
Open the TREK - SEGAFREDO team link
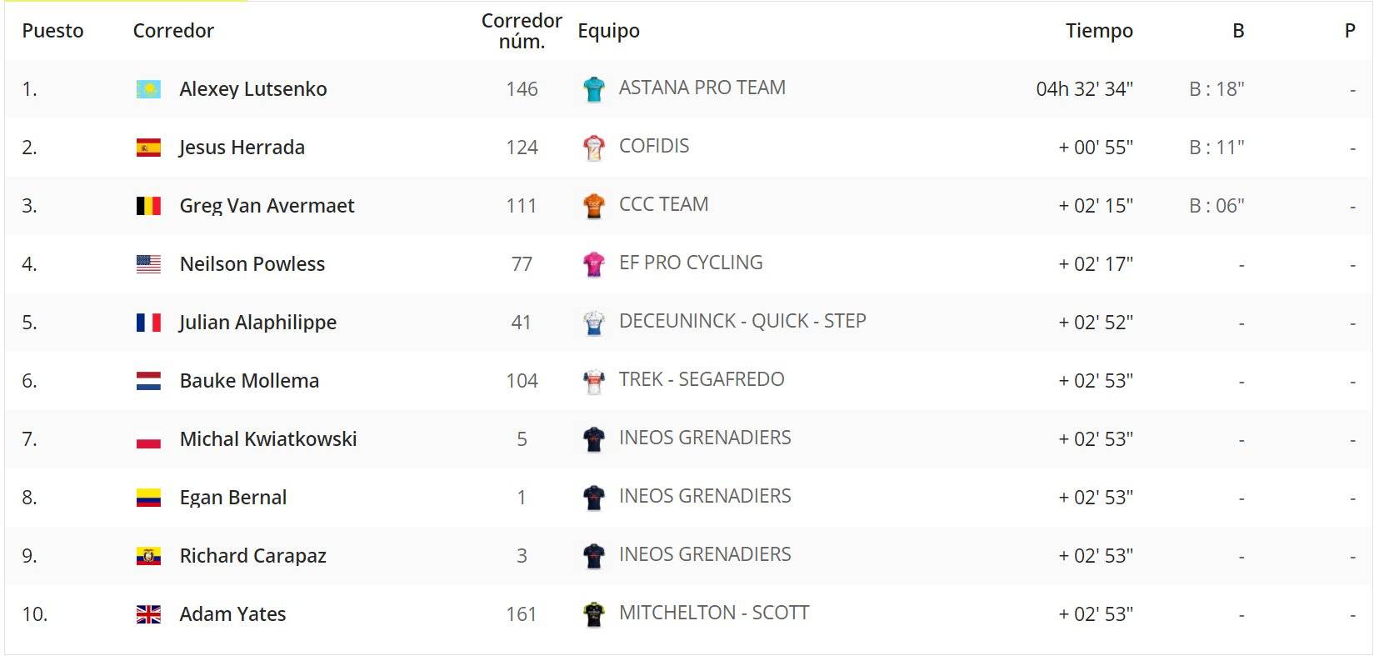click(x=702, y=379)
